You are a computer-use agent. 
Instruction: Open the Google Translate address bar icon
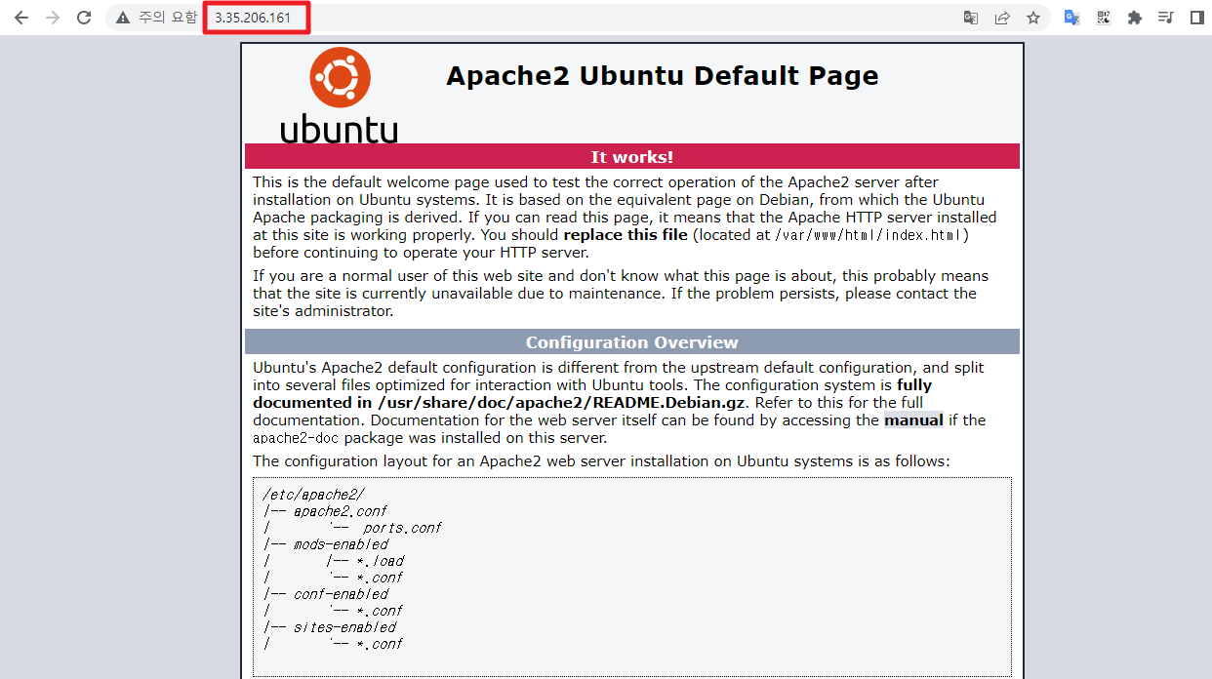pyautogui.click(x=971, y=18)
